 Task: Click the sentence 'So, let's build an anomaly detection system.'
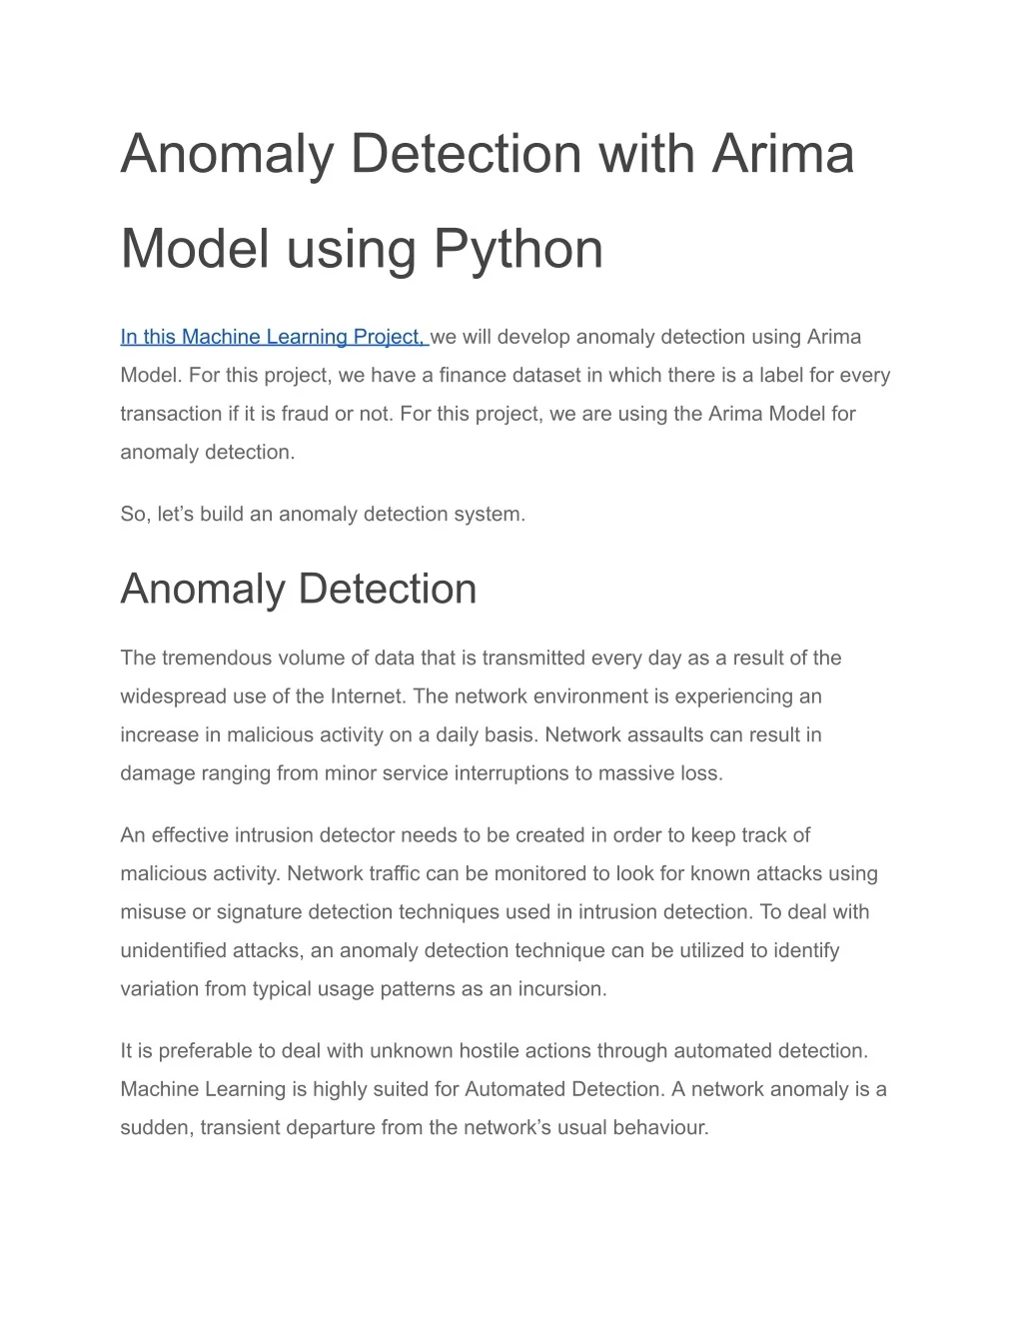[x=323, y=515]
